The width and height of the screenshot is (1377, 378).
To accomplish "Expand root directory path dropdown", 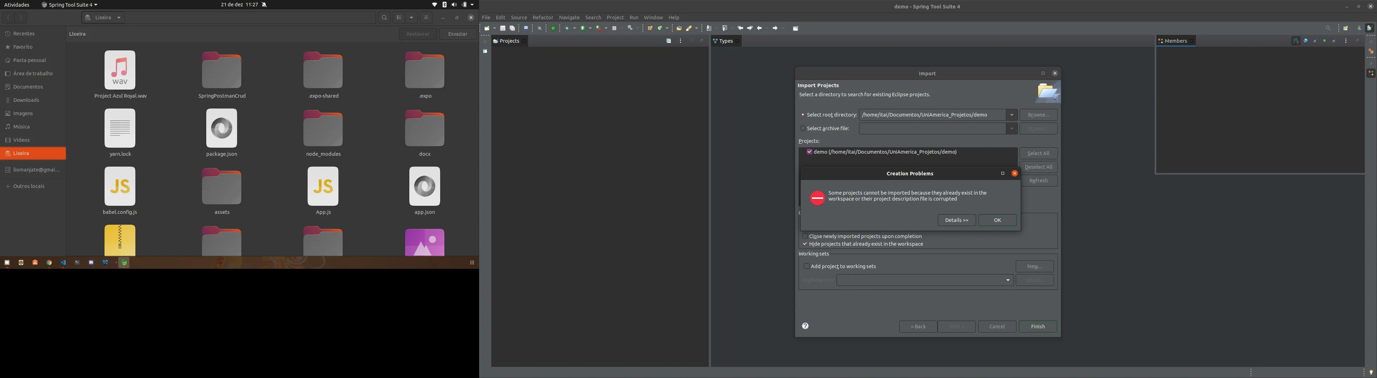I will coord(1012,115).
